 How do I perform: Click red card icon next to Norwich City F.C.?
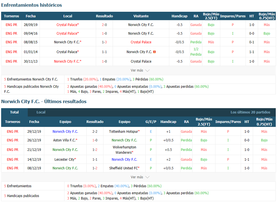pyautogui.click(x=154, y=52)
